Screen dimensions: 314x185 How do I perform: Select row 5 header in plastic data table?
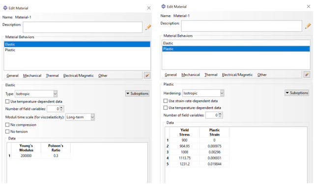(x=168, y=164)
